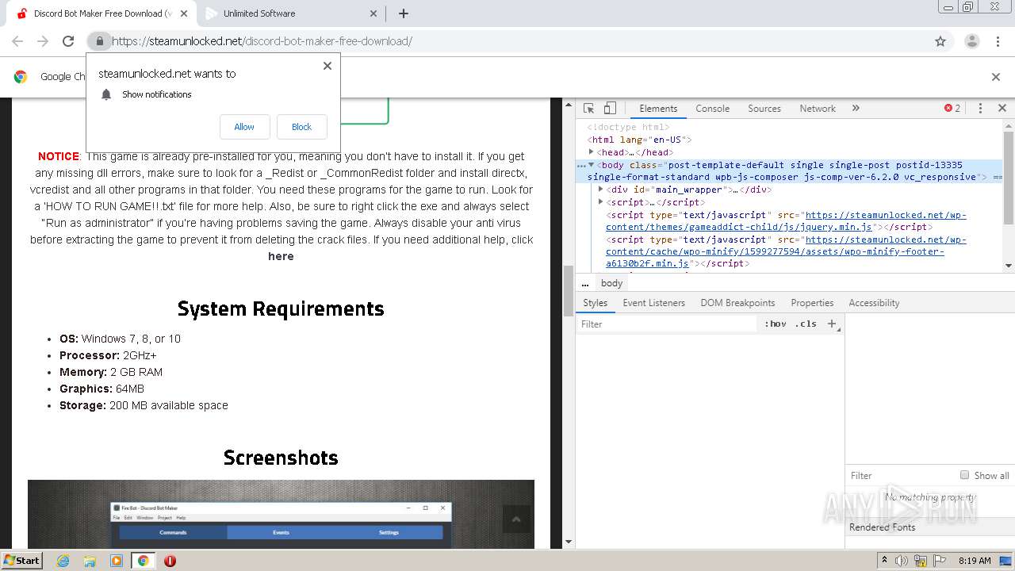Toggle the :hov element state pane
Image resolution: width=1015 pixels, height=571 pixels.
click(x=776, y=324)
